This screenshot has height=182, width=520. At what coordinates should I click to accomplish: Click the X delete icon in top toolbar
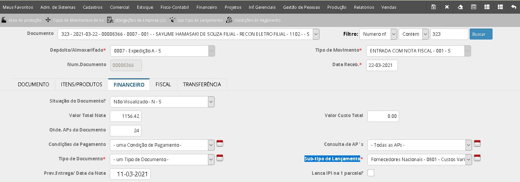point(447,7)
